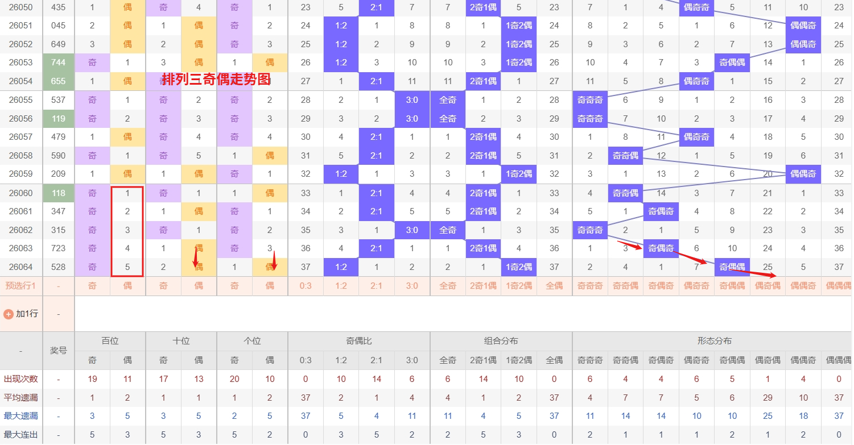Click the 预选行1 row label
854x445 pixels.
click(21, 286)
